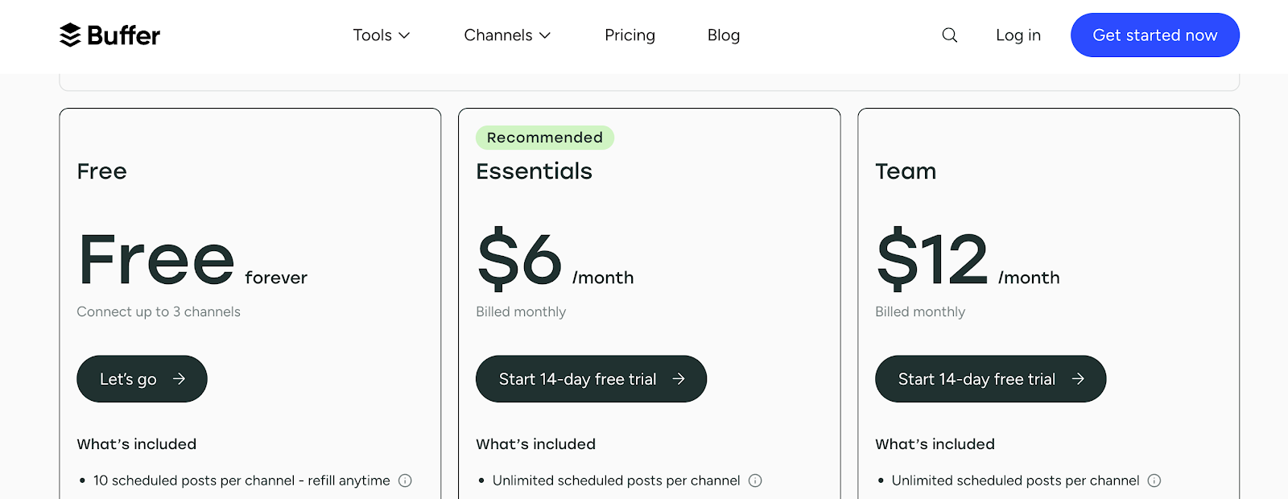Select the Team plan title
Image resolution: width=1288 pixels, height=499 pixels.
(906, 171)
